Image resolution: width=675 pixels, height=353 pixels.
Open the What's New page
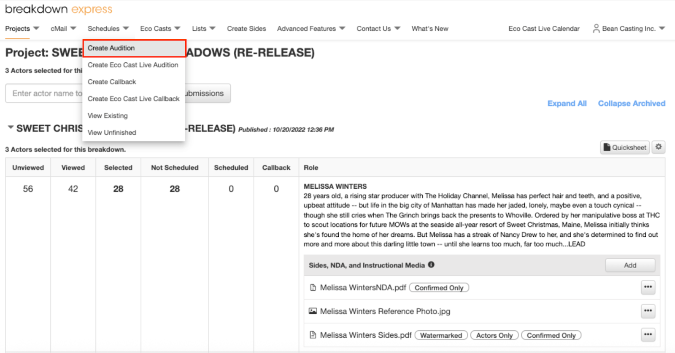(x=430, y=29)
